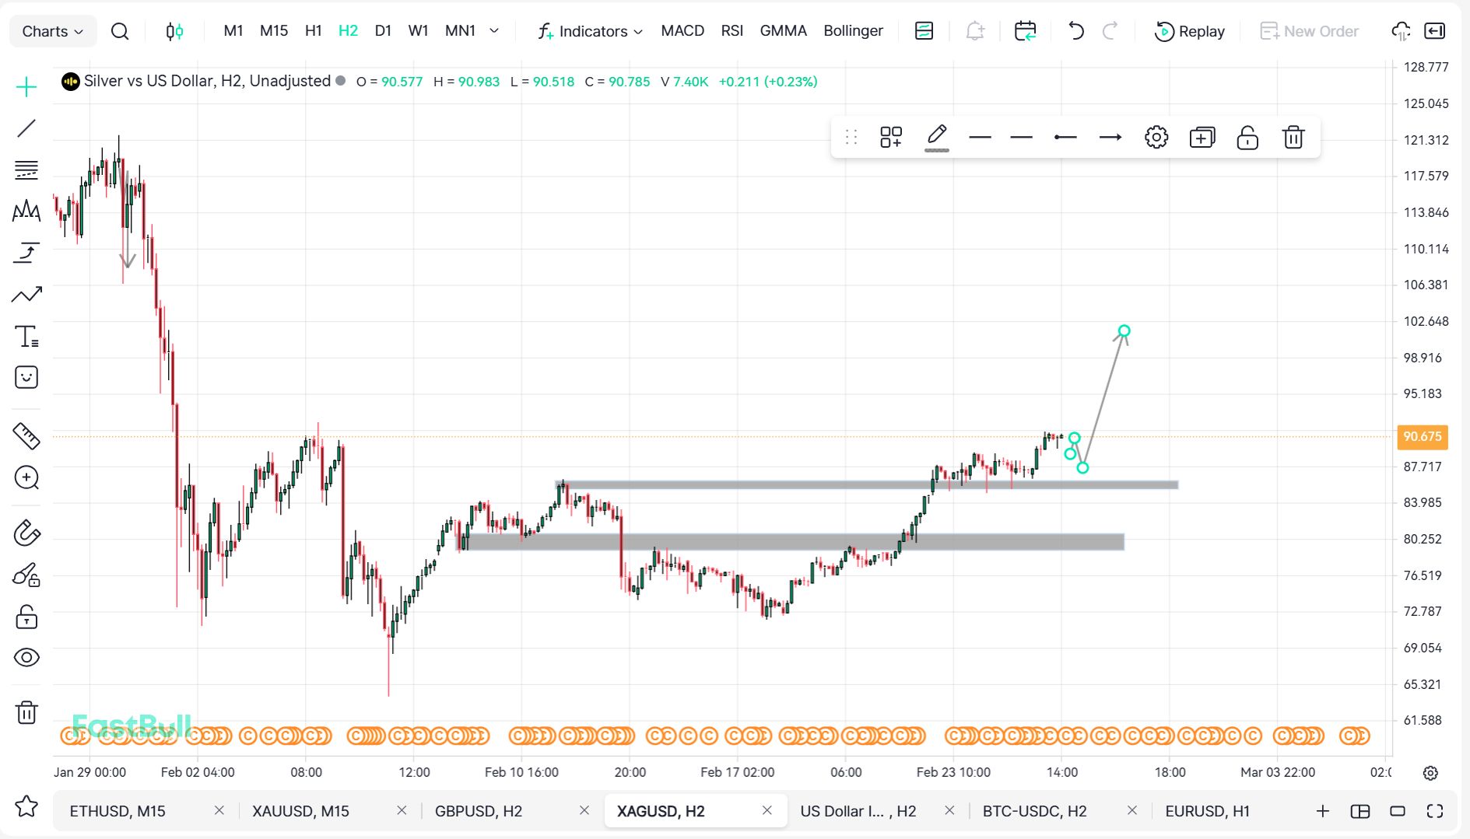Delete the selected drawing from floating toolbar
This screenshot has height=839, width=1470.
[1293, 138]
